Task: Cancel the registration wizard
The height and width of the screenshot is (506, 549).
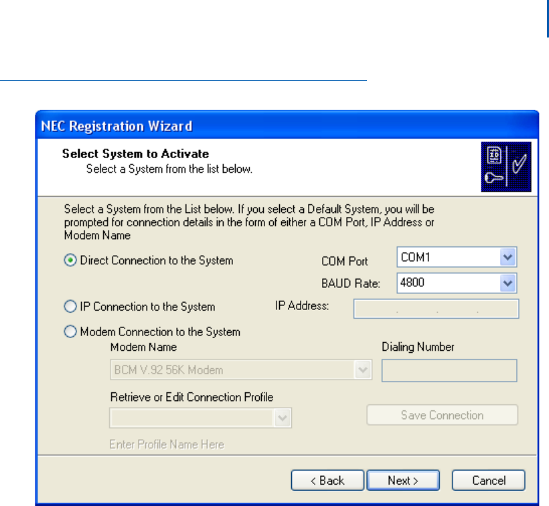Action: point(489,480)
